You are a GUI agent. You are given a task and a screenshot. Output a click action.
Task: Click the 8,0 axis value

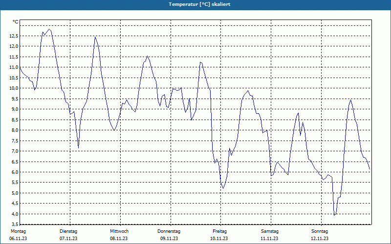(x=15, y=130)
